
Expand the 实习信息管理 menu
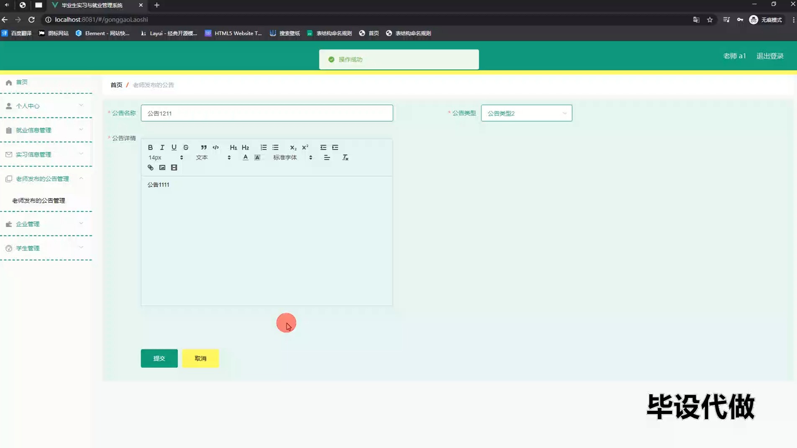point(46,155)
